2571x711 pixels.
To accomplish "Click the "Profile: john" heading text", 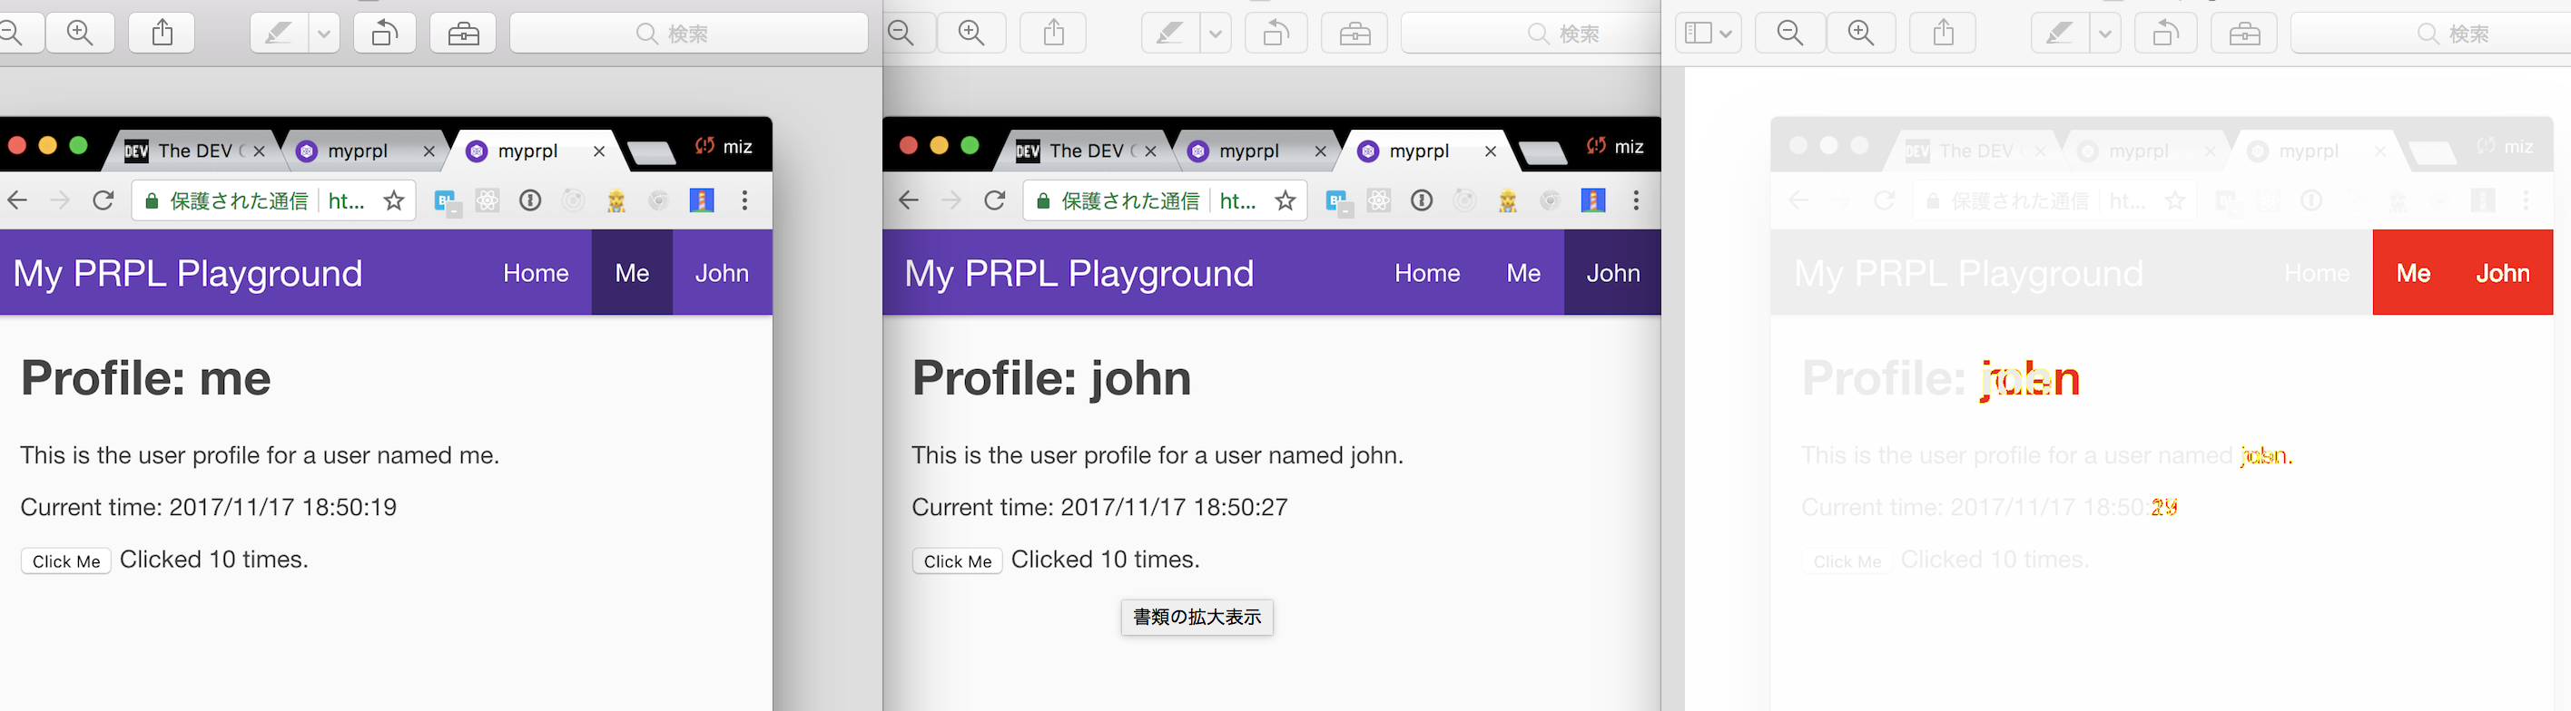I will coord(1052,378).
